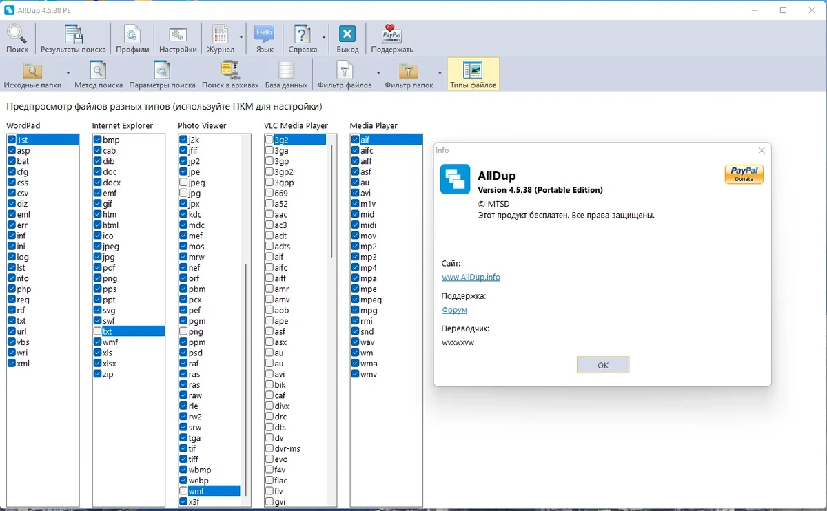The width and height of the screenshot is (827, 511).
Task: Select the 1st row in WordPad list
Action: [x=43, y=140]
